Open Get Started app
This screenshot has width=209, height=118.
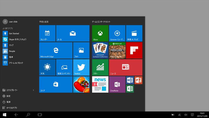click(x=18, y=34)
